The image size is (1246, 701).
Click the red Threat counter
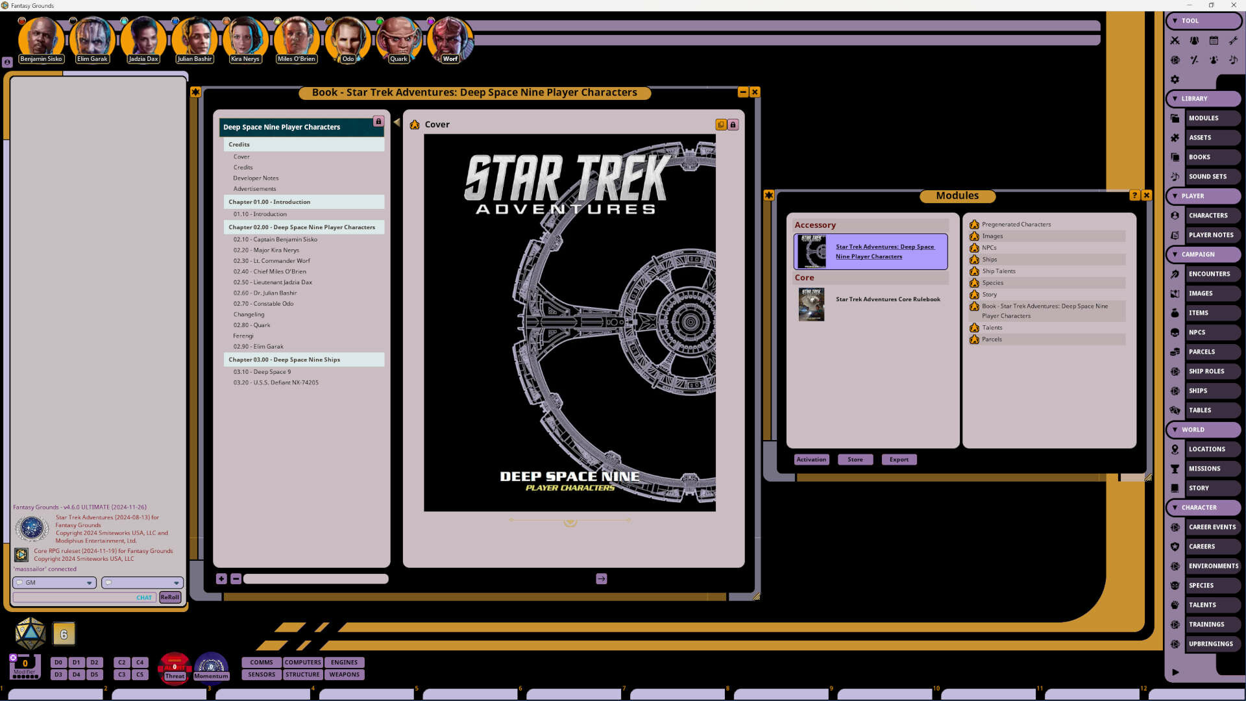pos(174,667)
